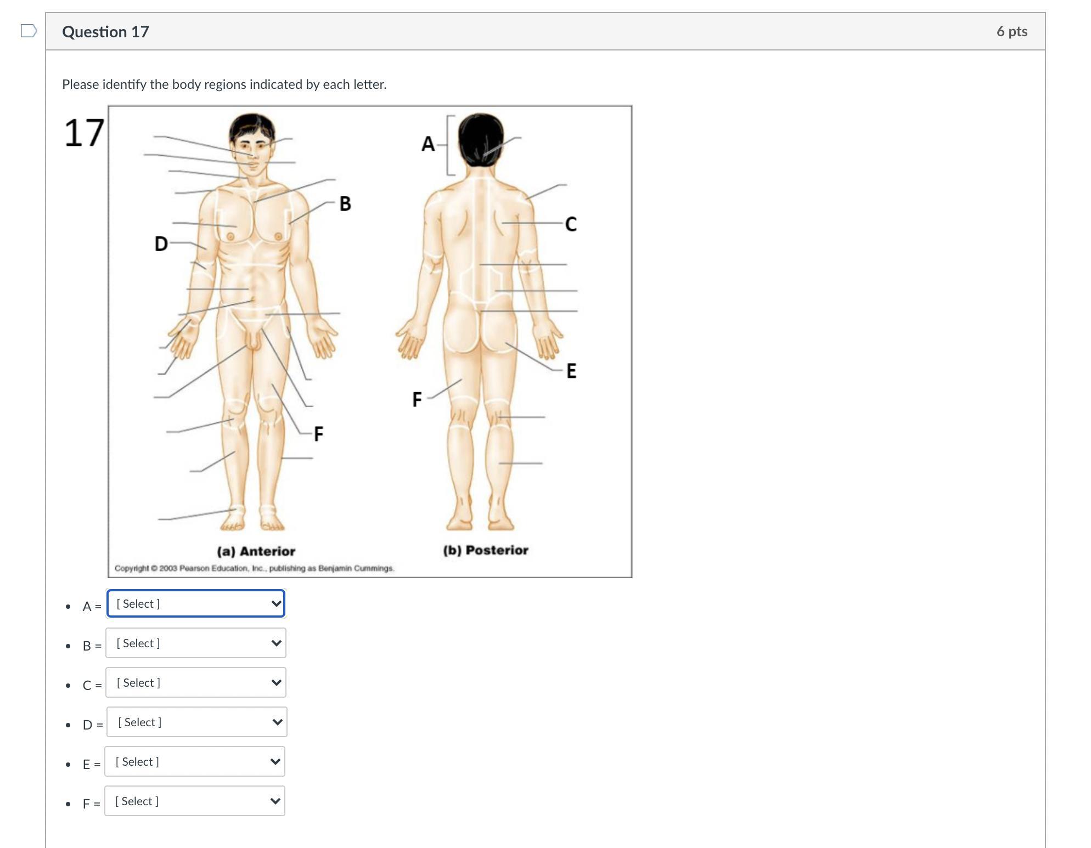The image size is (1091, 848).
Task: Click letter B label near chest
Action: [345, 203]
